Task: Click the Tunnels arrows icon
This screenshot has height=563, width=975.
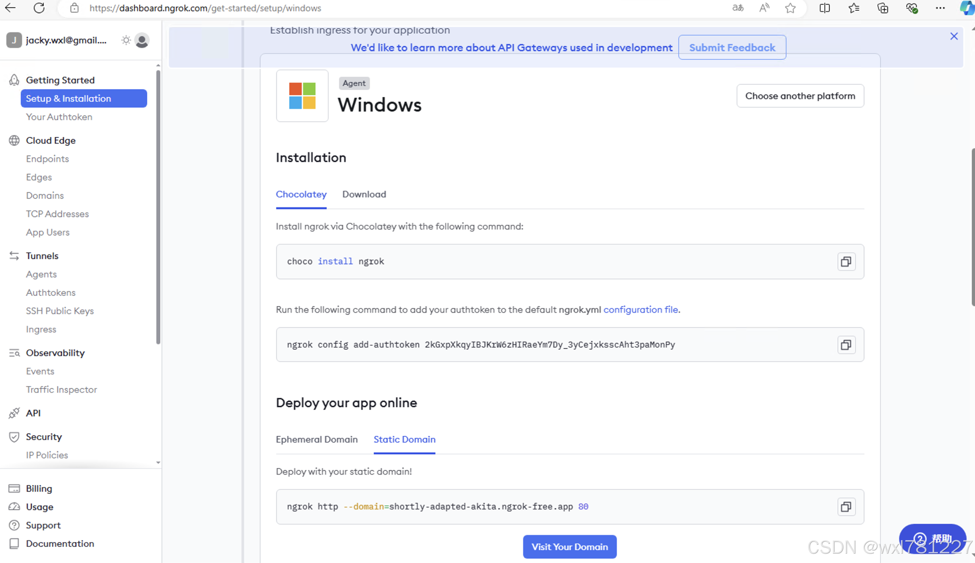Action: (x=14, y=256)
